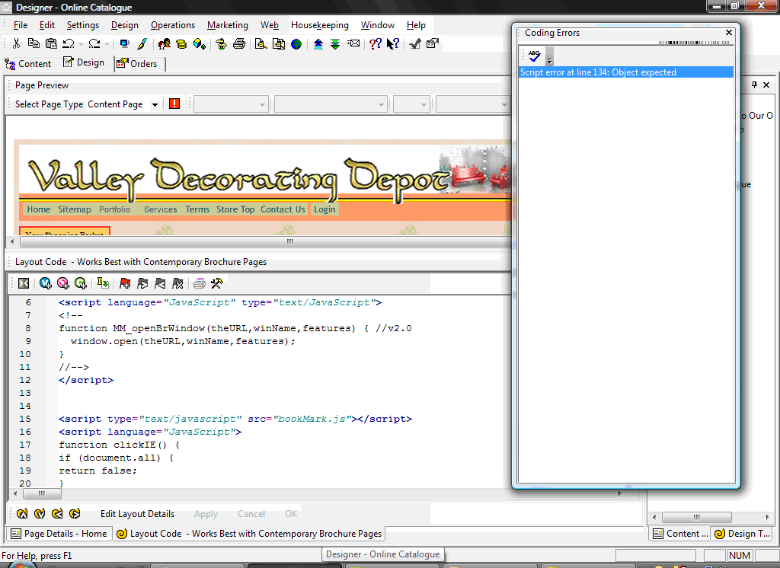Click the globe web preview icon
Screen dimensions: 780x568
[x=296, y=44]
